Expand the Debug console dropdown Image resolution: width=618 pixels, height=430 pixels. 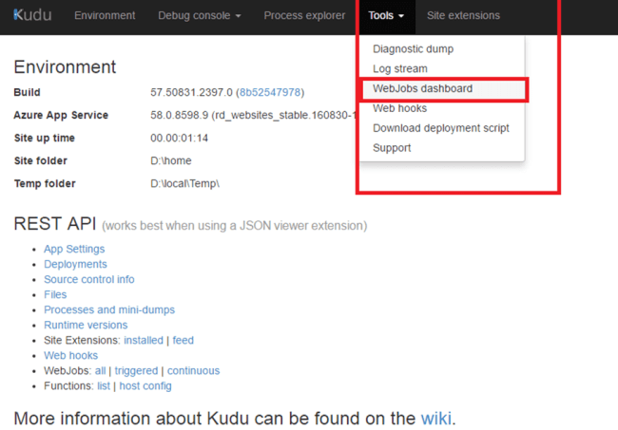pyautogui.click(x=199, y=16)
